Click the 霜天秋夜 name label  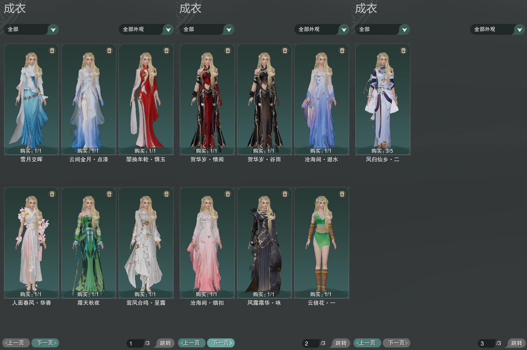[89, 303]
